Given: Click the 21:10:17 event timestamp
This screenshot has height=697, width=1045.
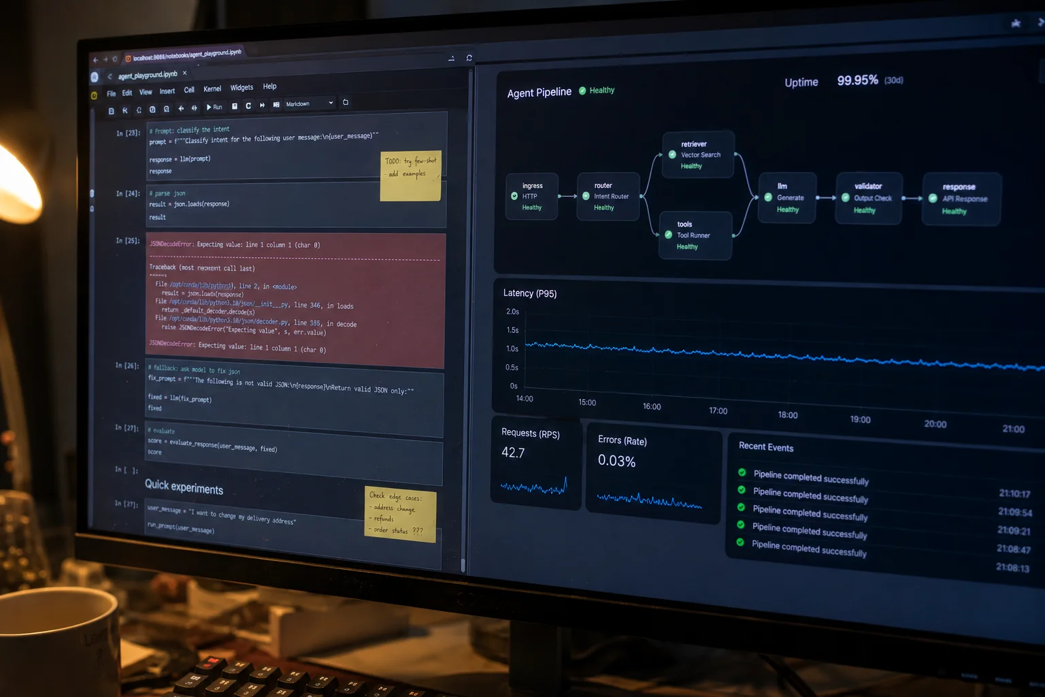Looking at the screenshot, I should click(x=1014, y=493).
